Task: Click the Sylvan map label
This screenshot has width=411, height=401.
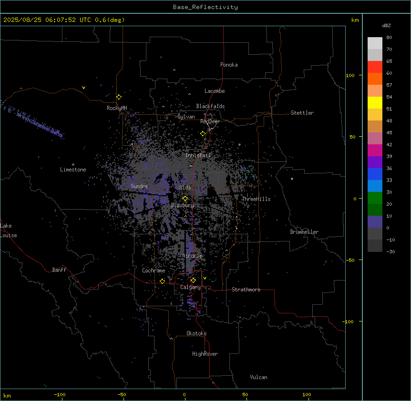Action: (x=186, y=117)
